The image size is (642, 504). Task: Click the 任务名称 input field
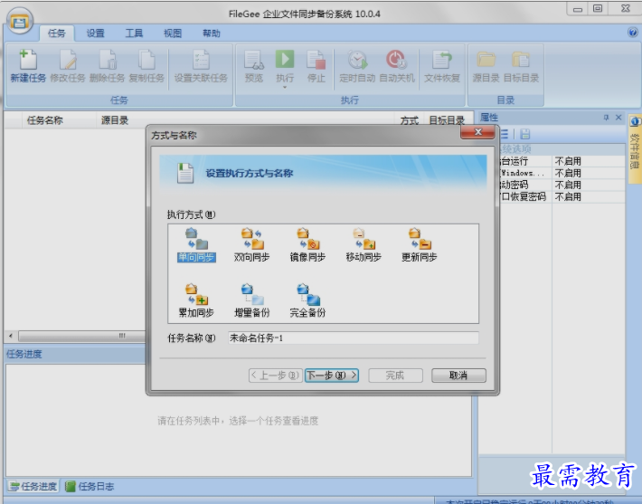pyautogui.click(x=354, y=338)
